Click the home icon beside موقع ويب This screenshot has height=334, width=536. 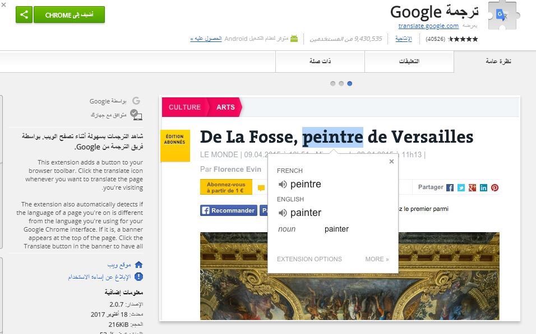138,265
